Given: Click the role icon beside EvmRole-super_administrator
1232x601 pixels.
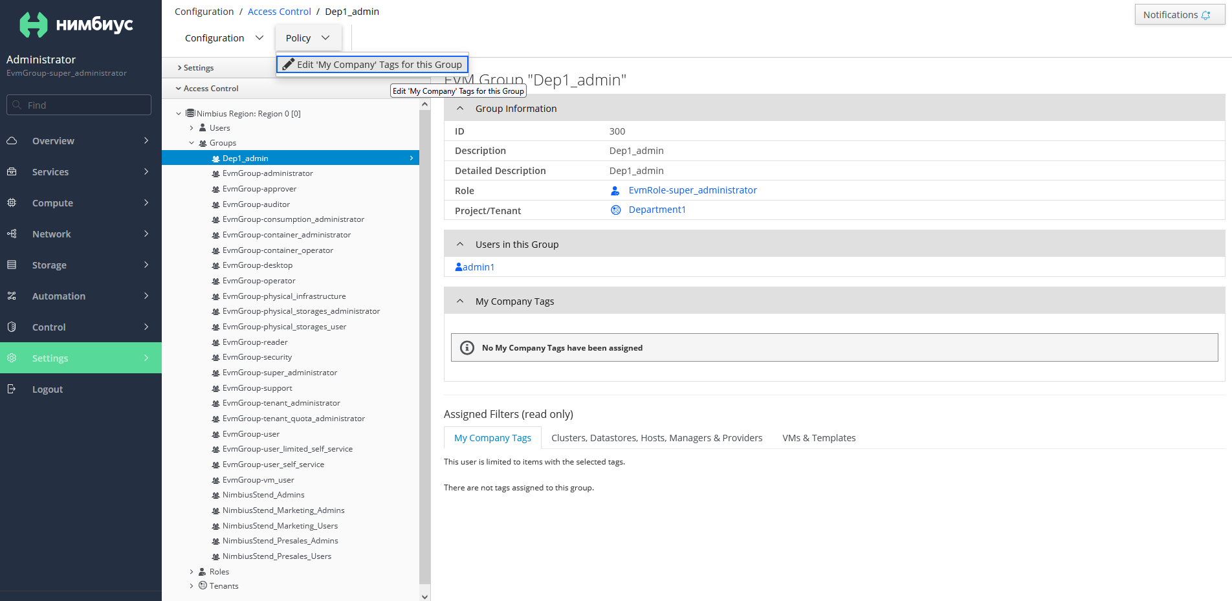Looking at the screenshot, I should pos(615,190).
